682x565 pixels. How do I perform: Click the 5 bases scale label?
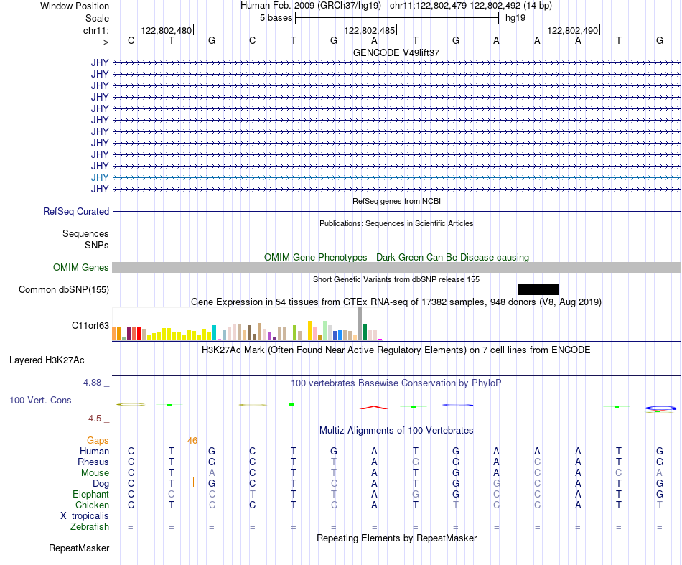pos(276,18)
